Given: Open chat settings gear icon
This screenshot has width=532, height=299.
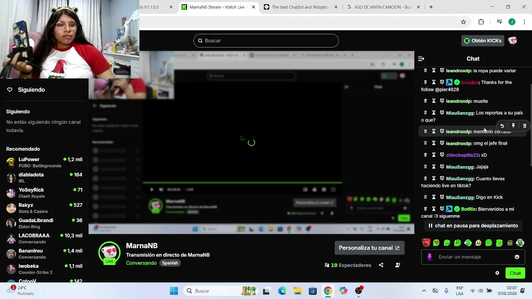Looking at the screenshot, I should pyautogui.click(x=497, y=273).
